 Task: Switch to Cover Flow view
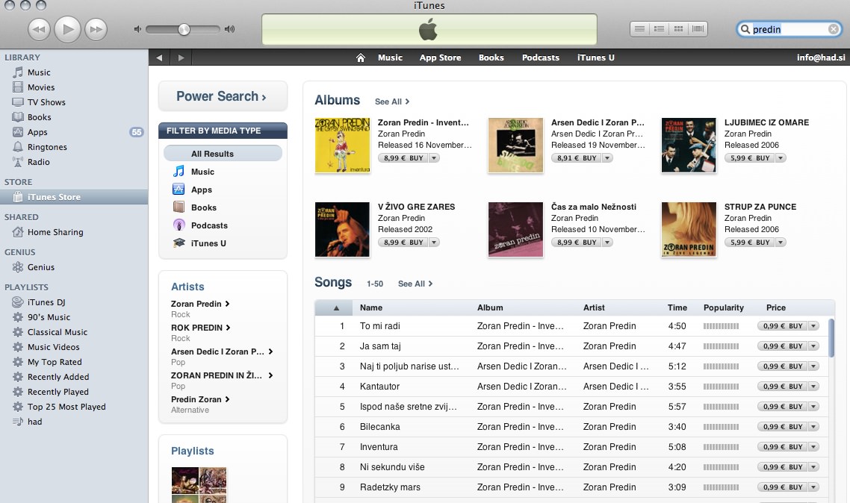pos(698,29)
